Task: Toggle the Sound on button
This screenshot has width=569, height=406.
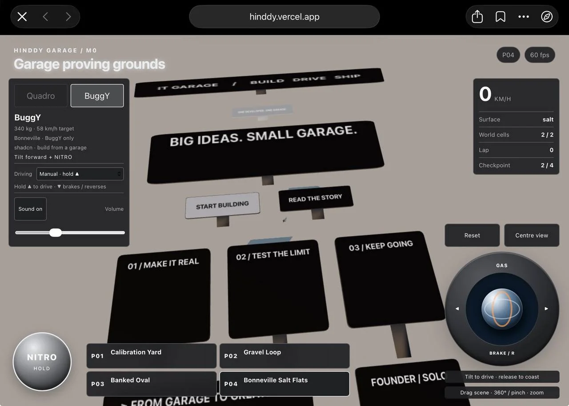Action: tap(30, 209)
